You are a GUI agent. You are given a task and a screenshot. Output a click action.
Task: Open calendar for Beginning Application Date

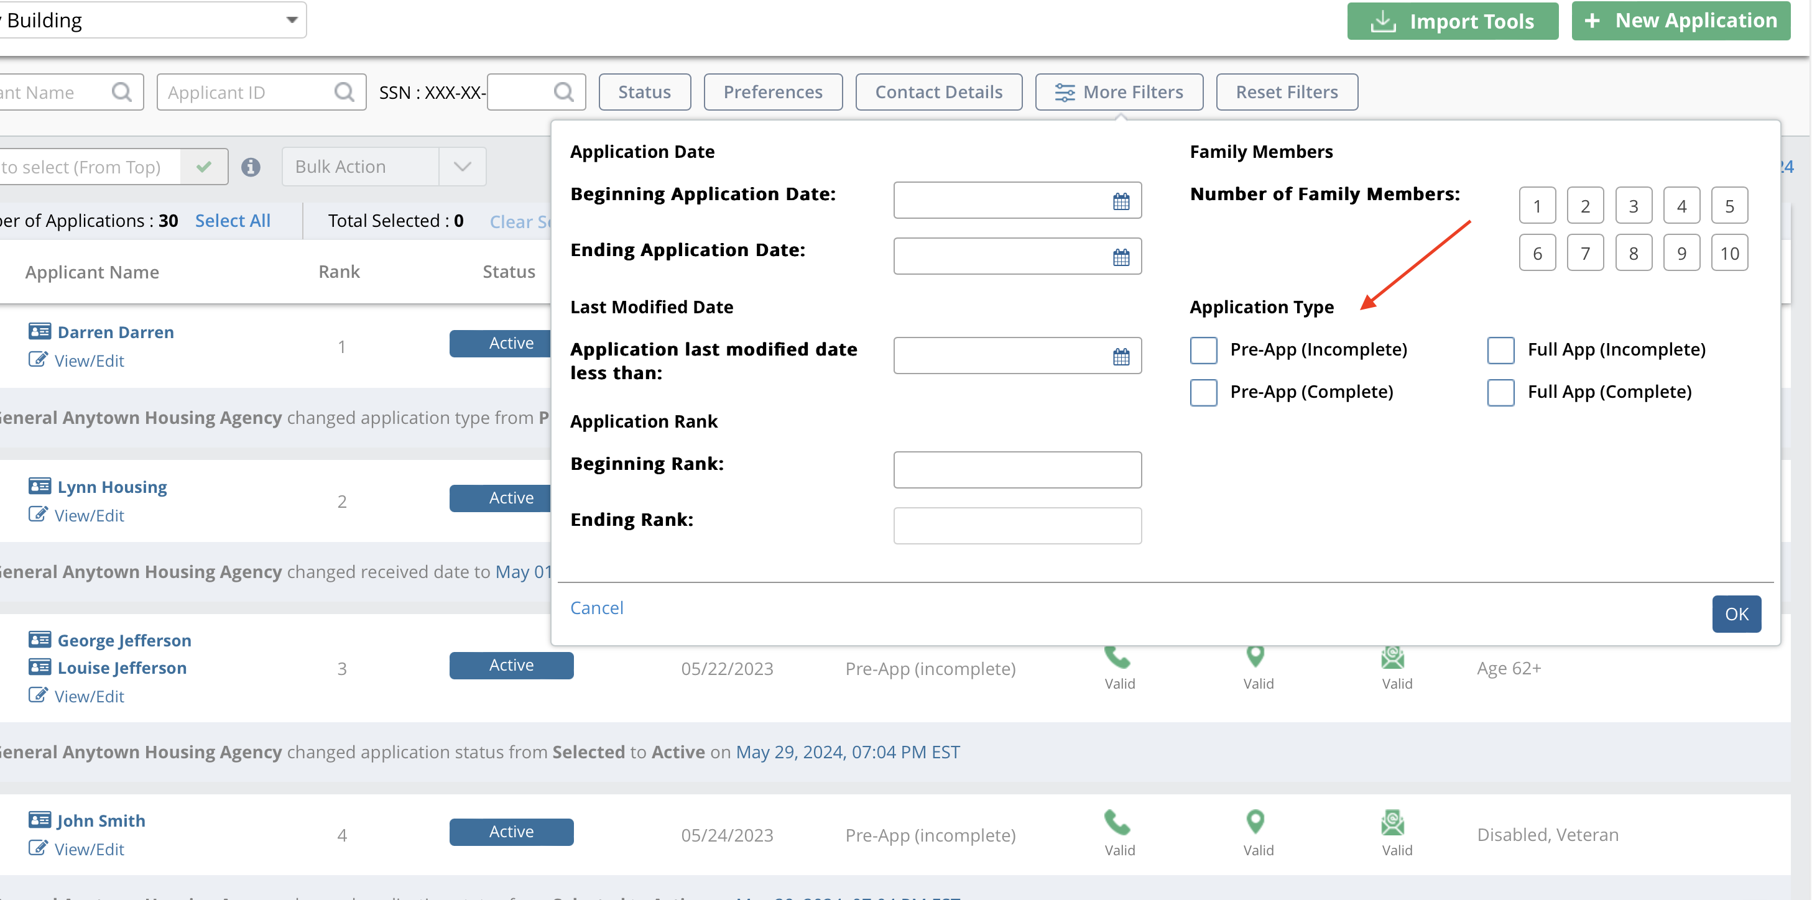(1121, 201)
